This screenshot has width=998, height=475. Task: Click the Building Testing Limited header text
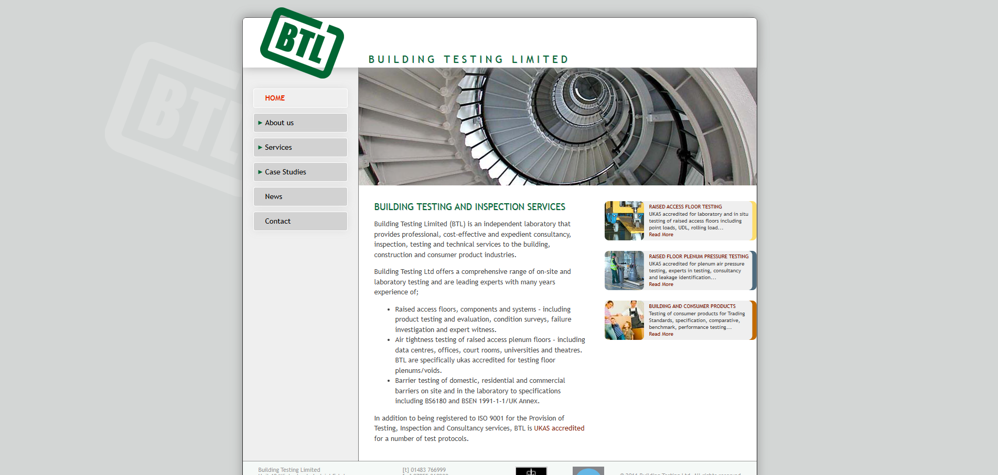(468, 59)
